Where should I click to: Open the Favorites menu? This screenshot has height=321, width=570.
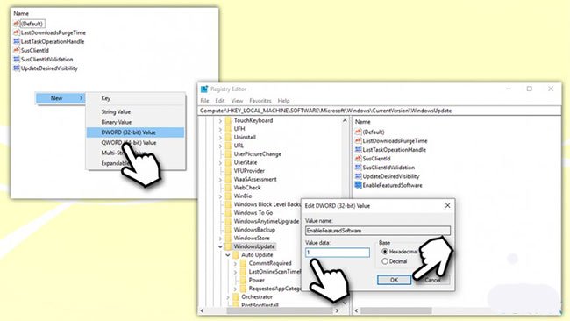(x=260, y=101)
